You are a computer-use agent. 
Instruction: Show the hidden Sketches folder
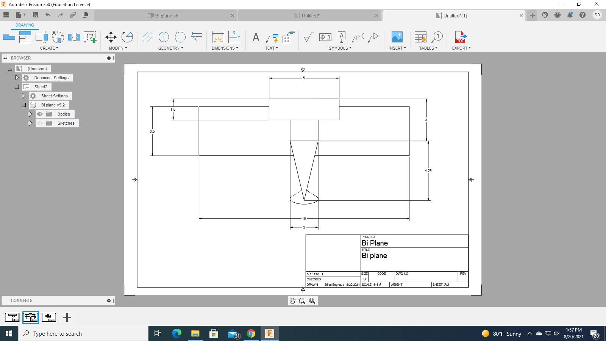[39, 123]
